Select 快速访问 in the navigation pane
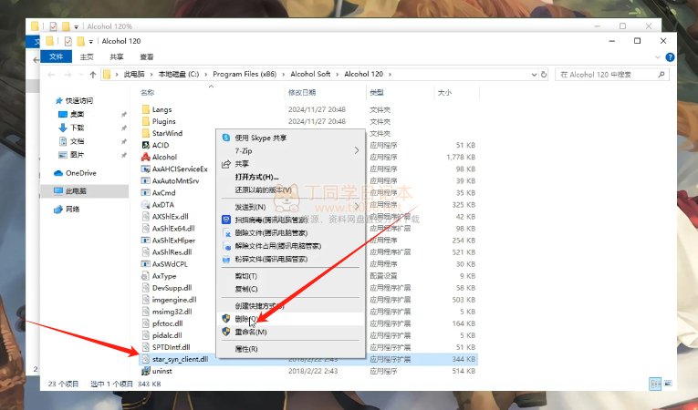698x410 pixels. click(79, 101)
